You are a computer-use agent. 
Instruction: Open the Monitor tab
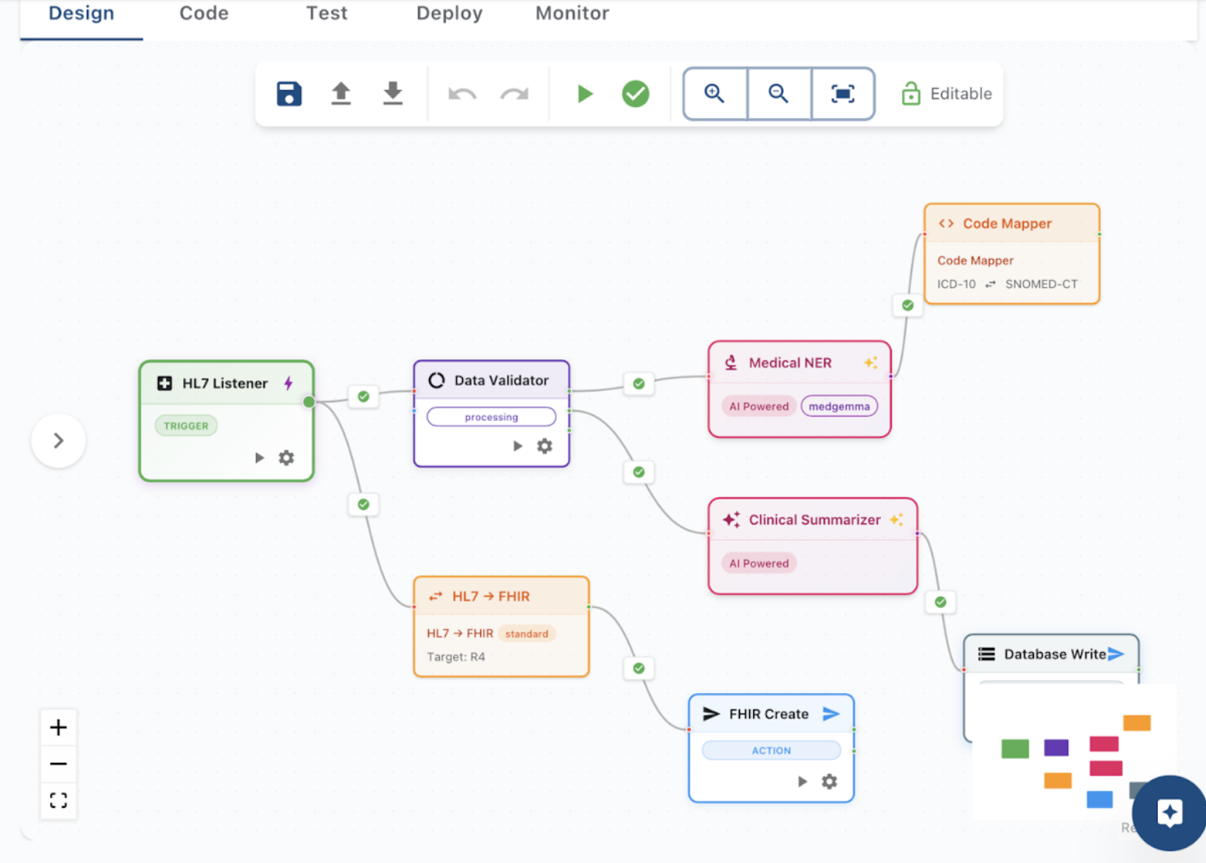pos(572,13)
